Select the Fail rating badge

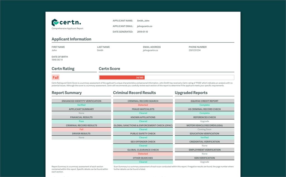coord(55,77)
